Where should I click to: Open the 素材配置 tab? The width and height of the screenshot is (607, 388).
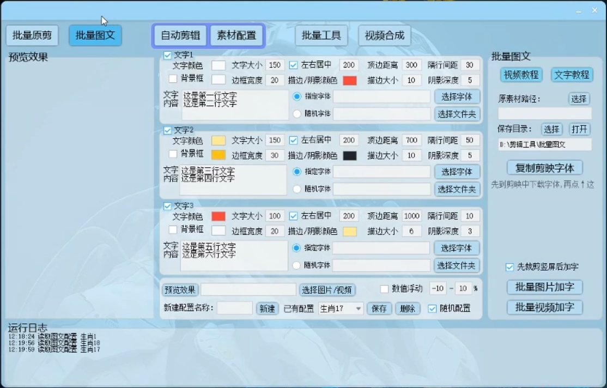click(x=236, y=35)
